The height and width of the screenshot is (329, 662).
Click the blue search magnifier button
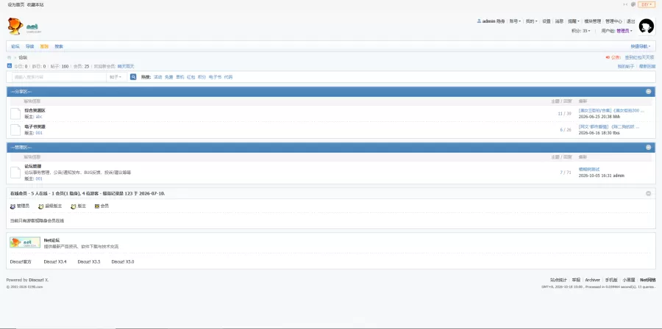click(133, 76)
